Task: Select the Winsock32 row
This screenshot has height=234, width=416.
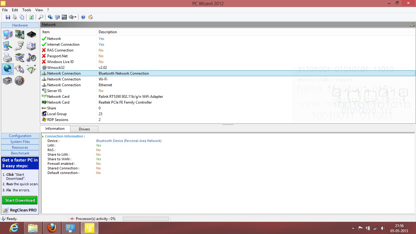Action: pos(228,68)
